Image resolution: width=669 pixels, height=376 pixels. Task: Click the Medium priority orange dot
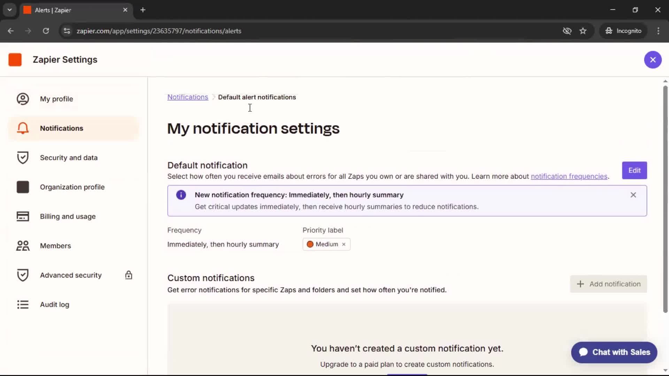[x=310, y=244]
